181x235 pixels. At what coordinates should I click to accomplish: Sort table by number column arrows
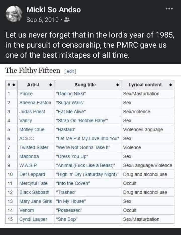(14, 85)
